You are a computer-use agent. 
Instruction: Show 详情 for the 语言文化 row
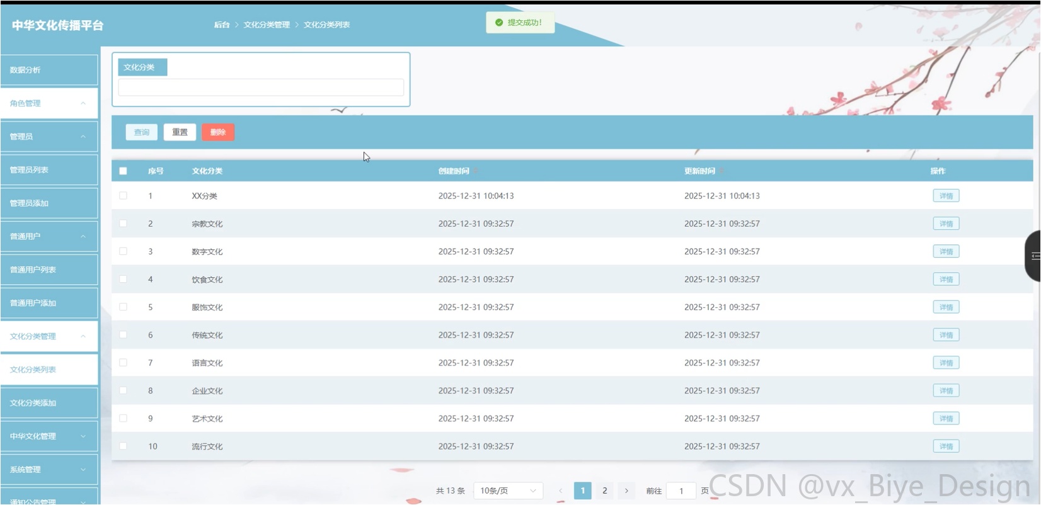[946, 363]
